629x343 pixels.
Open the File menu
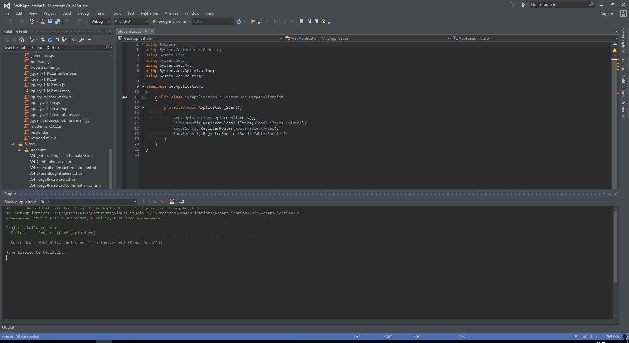pyautogui.click(x=6, y=13)
